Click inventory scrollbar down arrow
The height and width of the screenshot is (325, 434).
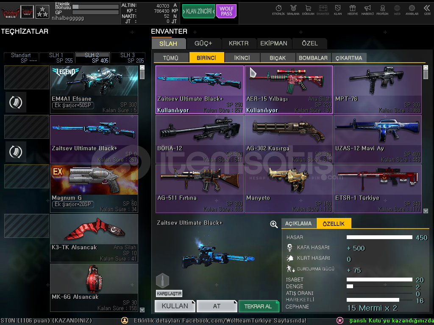pos(426,211)
